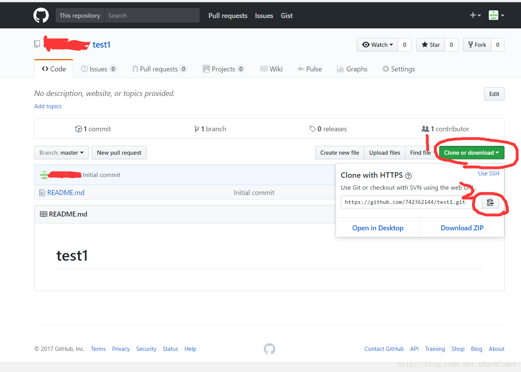
Task: Click the README.md file icon in list
Action: coord(42,192)
